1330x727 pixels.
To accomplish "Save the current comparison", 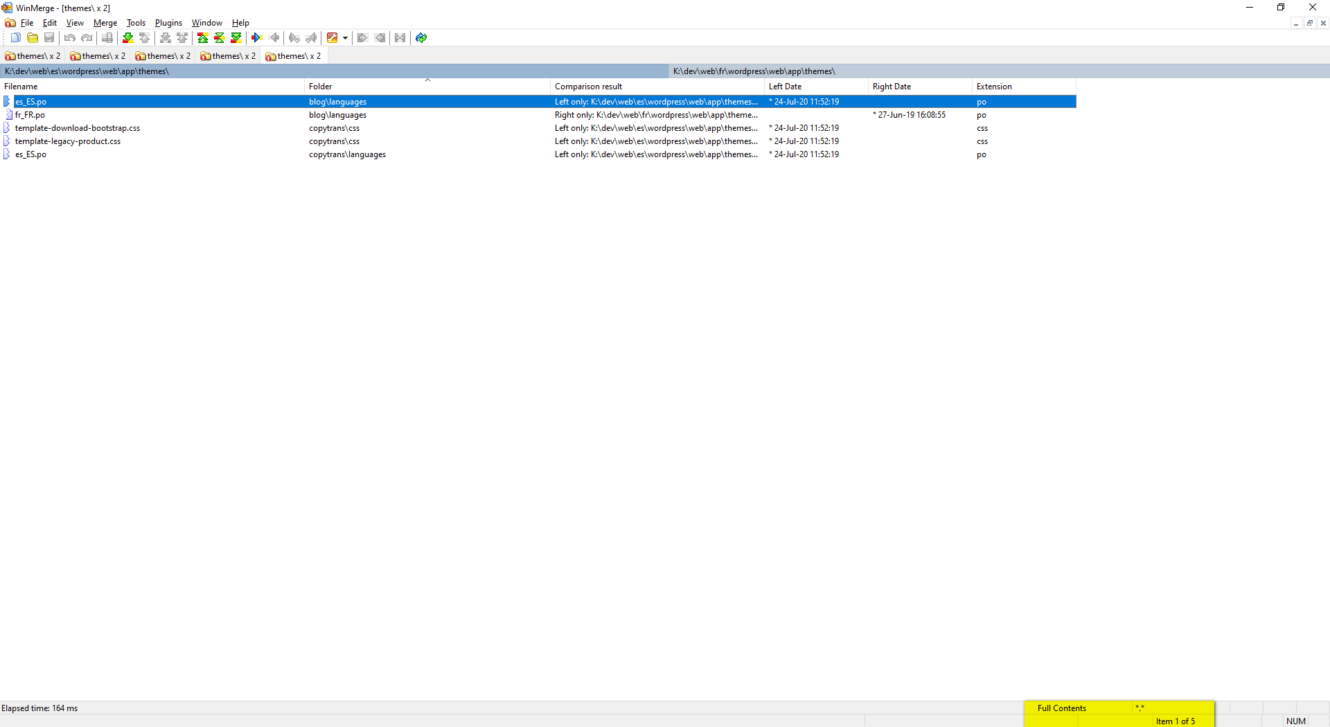I will coord(48,38).
